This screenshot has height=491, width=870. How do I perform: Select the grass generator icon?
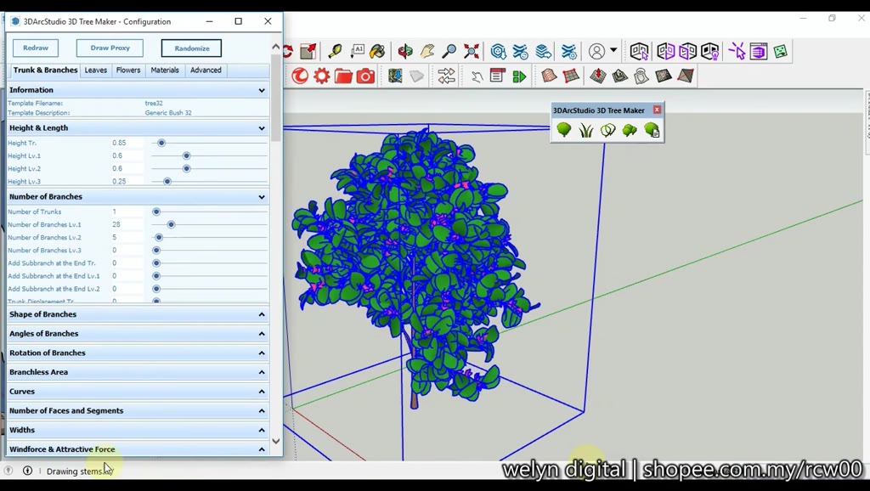pos(585,129)
